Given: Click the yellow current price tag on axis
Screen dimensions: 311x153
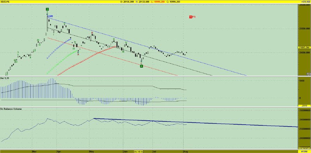Looking at the screenshot, I should point(304,47).
